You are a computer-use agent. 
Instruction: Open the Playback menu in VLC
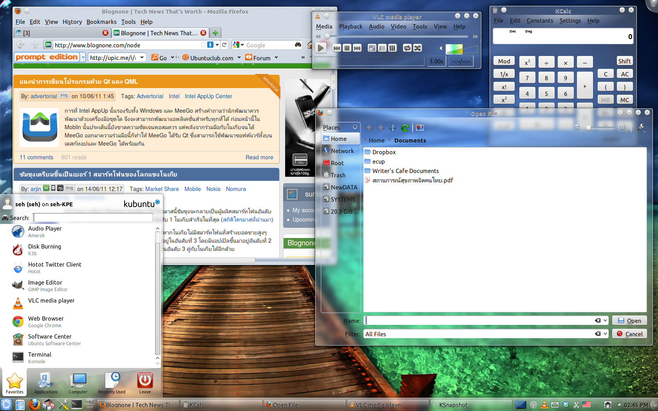coord(351,27)
